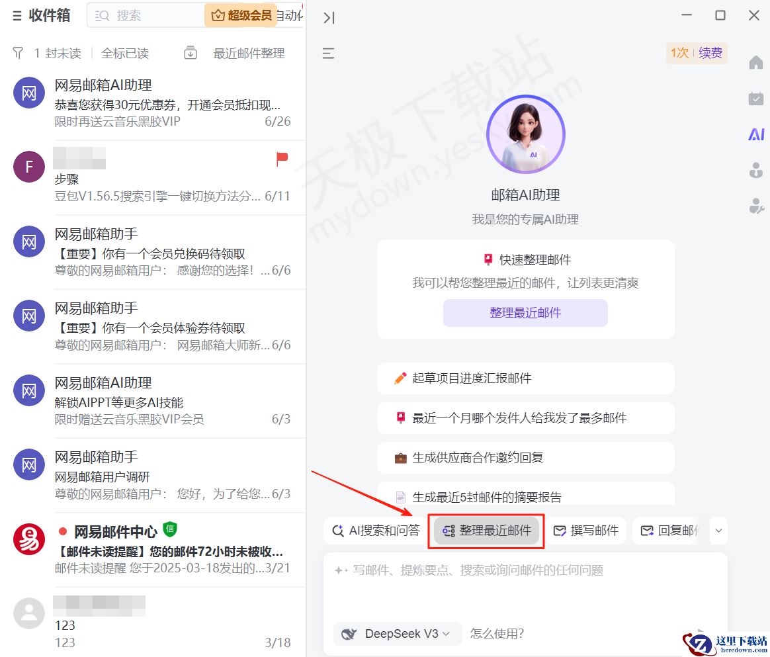Collapse the AI panel with the arrow-bar icon
This screenshot has height=657, width=770.
pyautogui.click(x=329, y=18)
